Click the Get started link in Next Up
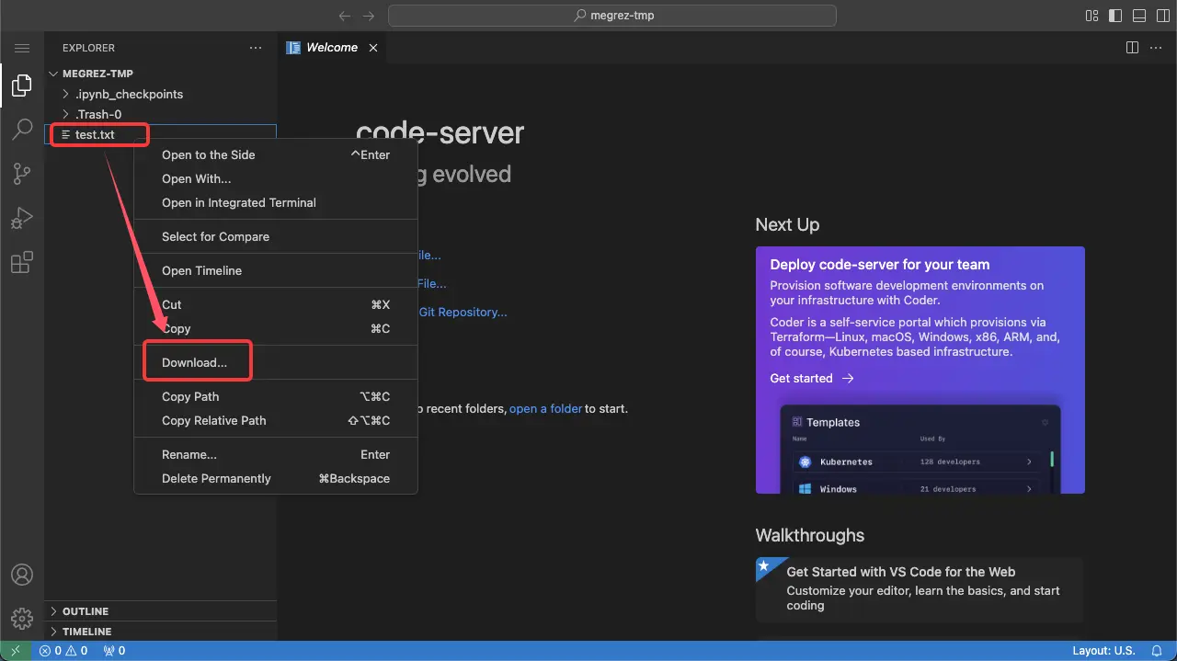Screen dimensions: 1177x661 tap(802, 378)
